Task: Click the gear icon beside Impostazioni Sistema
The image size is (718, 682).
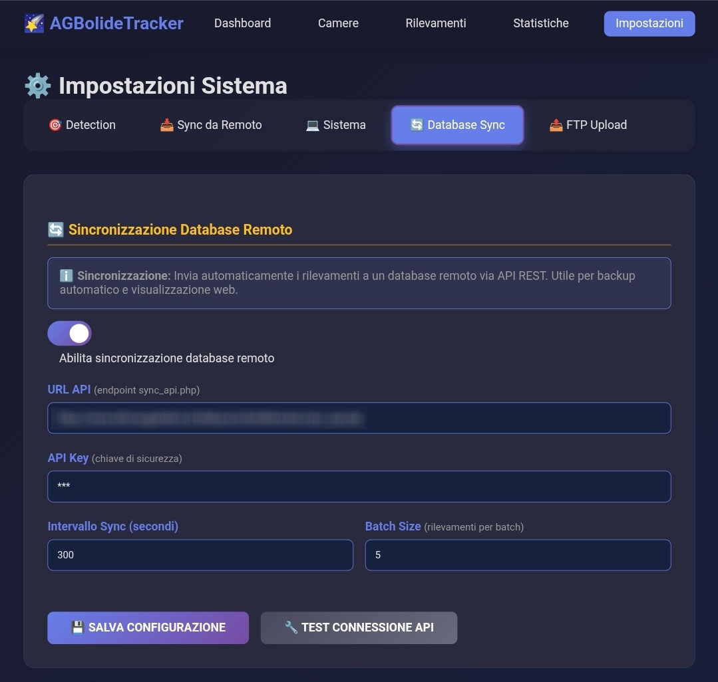Action: pyautogui.click(x=38, y=86)
